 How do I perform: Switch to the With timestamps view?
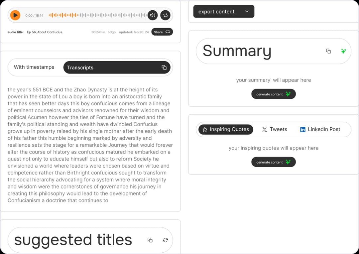click(x=34, y=67)
